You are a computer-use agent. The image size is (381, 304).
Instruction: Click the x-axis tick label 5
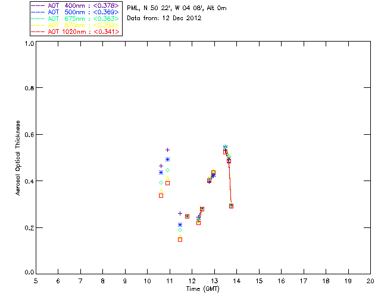point(36,281)
